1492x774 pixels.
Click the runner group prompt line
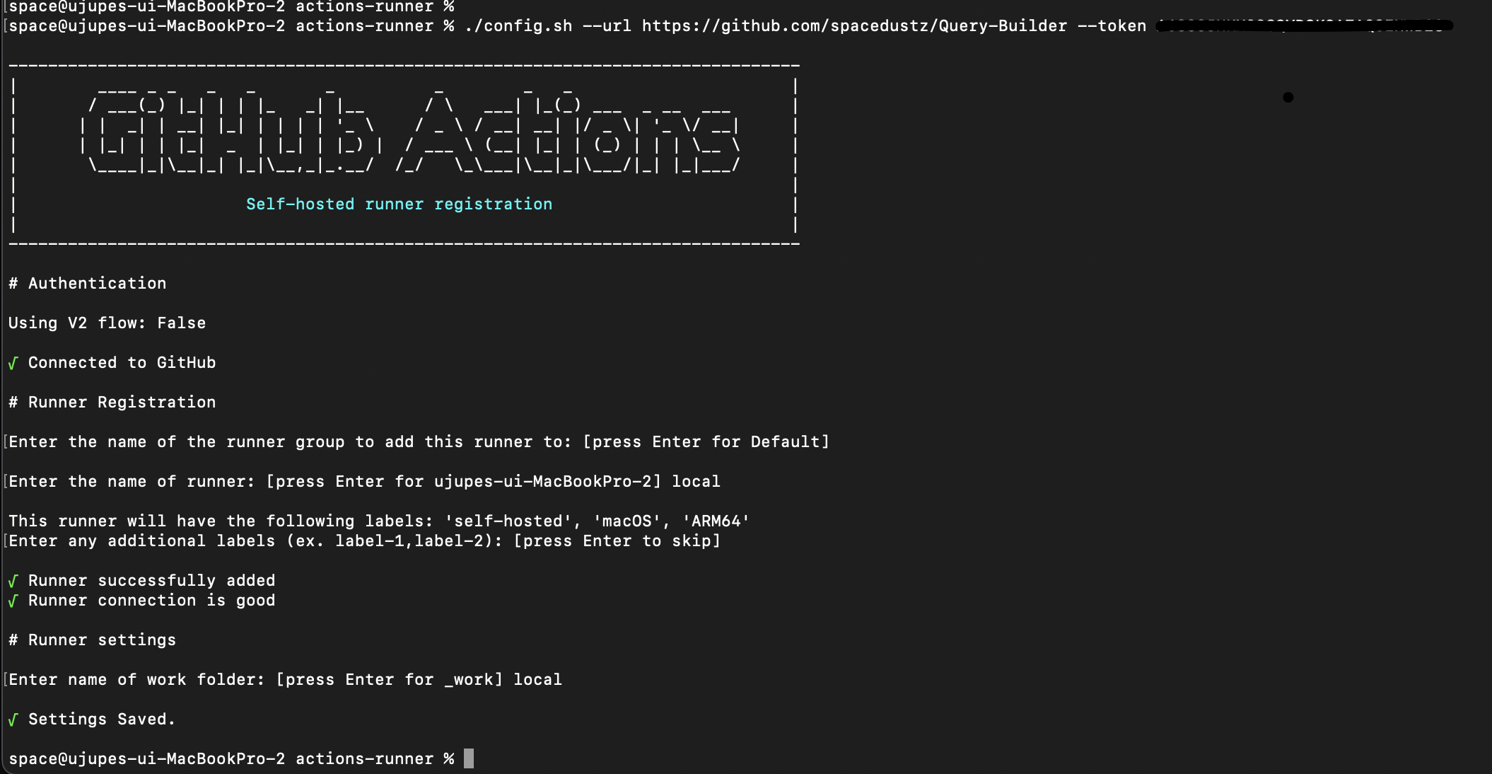[x=417, y=442]
